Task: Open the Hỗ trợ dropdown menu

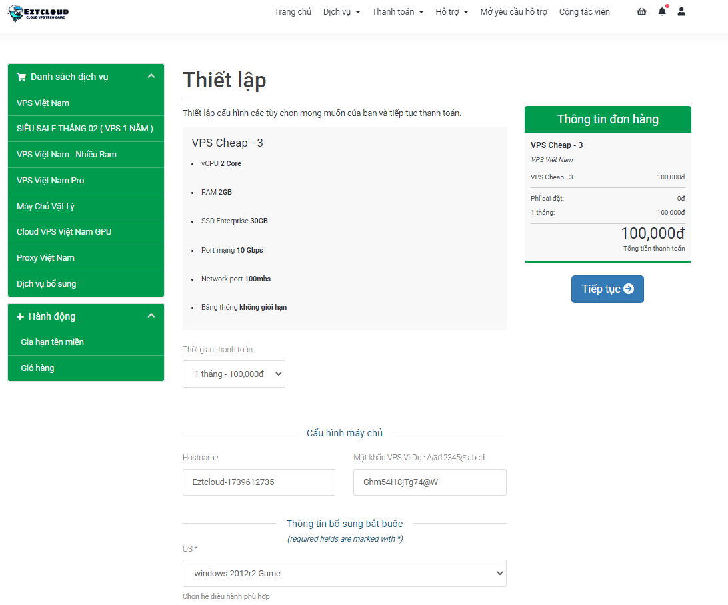Action: coord(451,12)
